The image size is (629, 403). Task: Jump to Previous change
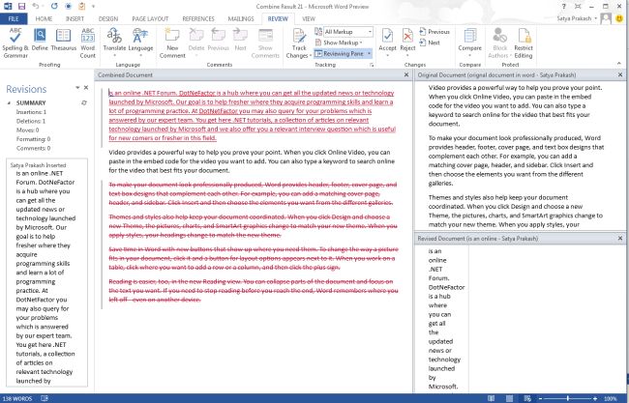(x=434, y=32)
